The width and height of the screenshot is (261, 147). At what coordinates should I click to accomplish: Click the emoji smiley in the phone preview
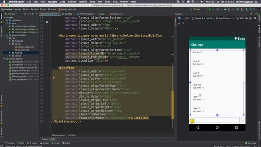pyautogui.click(x=192, y=121)
